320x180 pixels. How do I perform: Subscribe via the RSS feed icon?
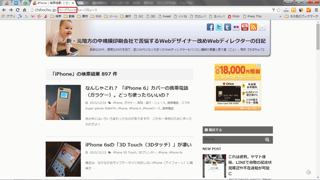tap(253, 27)
